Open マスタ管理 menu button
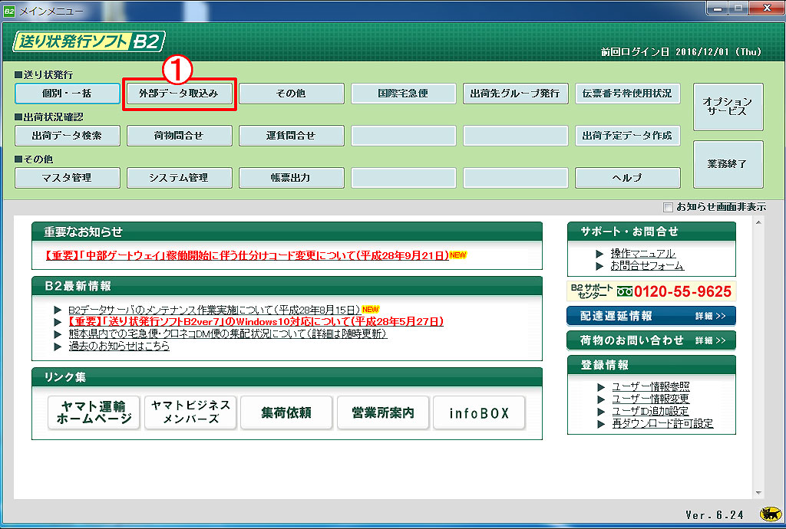 (x=68, y=178)
